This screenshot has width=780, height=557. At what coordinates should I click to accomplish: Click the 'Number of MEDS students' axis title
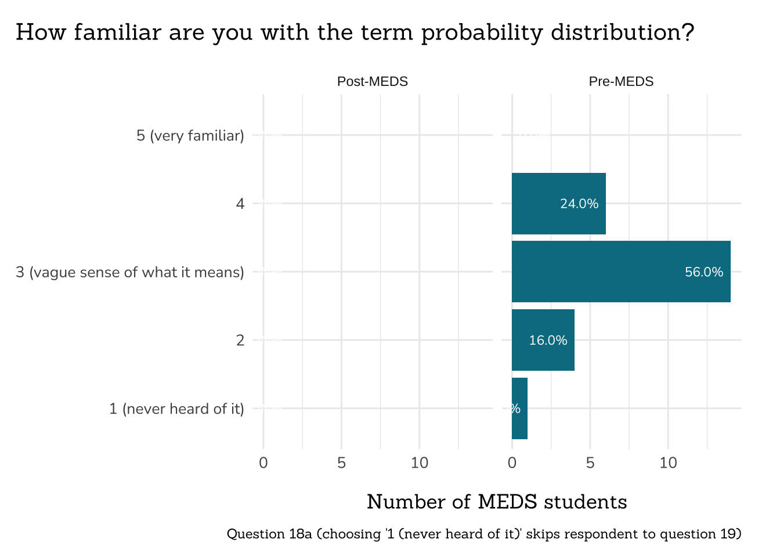[497, 502]
